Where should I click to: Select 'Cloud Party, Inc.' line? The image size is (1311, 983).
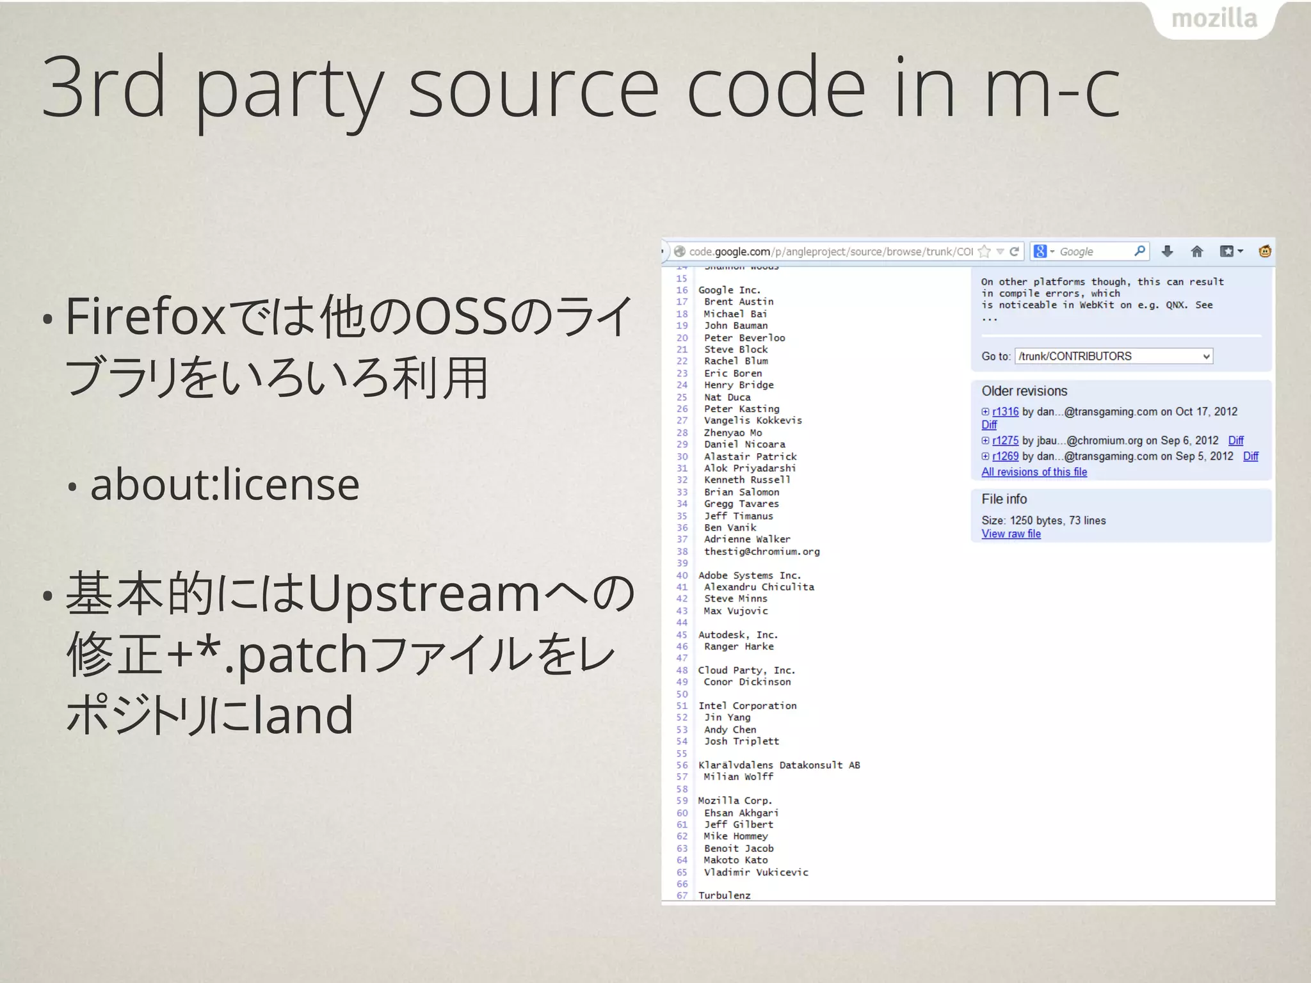(746, 670)
